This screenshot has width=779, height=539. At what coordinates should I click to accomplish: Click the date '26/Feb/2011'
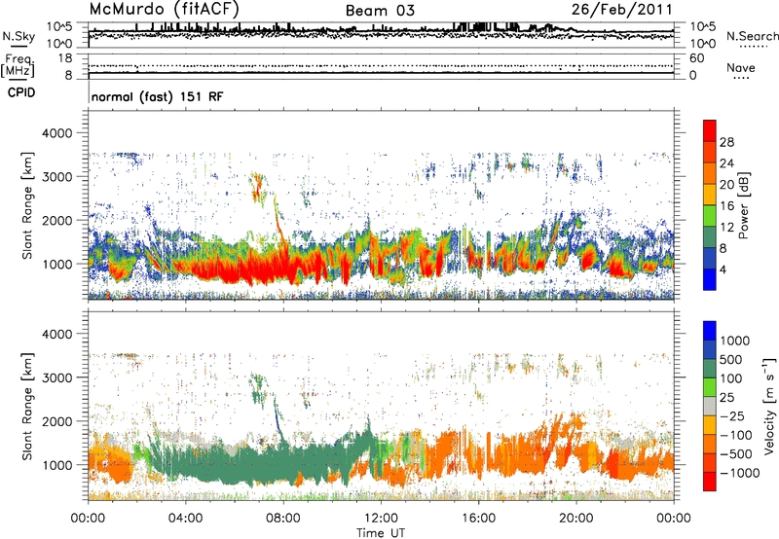coord(621,9)
